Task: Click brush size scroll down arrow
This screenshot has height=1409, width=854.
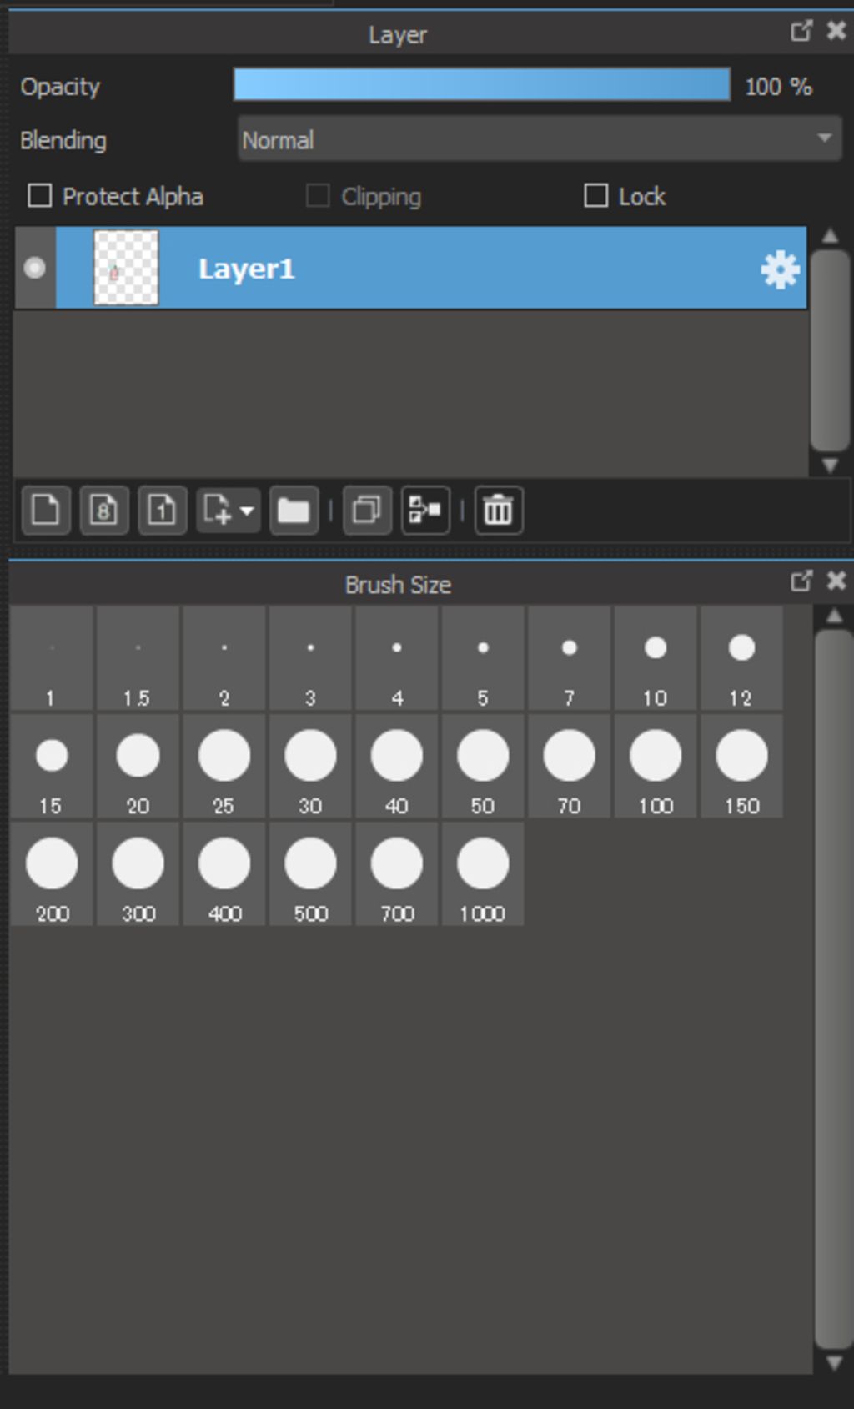Action: [833, 1363]
